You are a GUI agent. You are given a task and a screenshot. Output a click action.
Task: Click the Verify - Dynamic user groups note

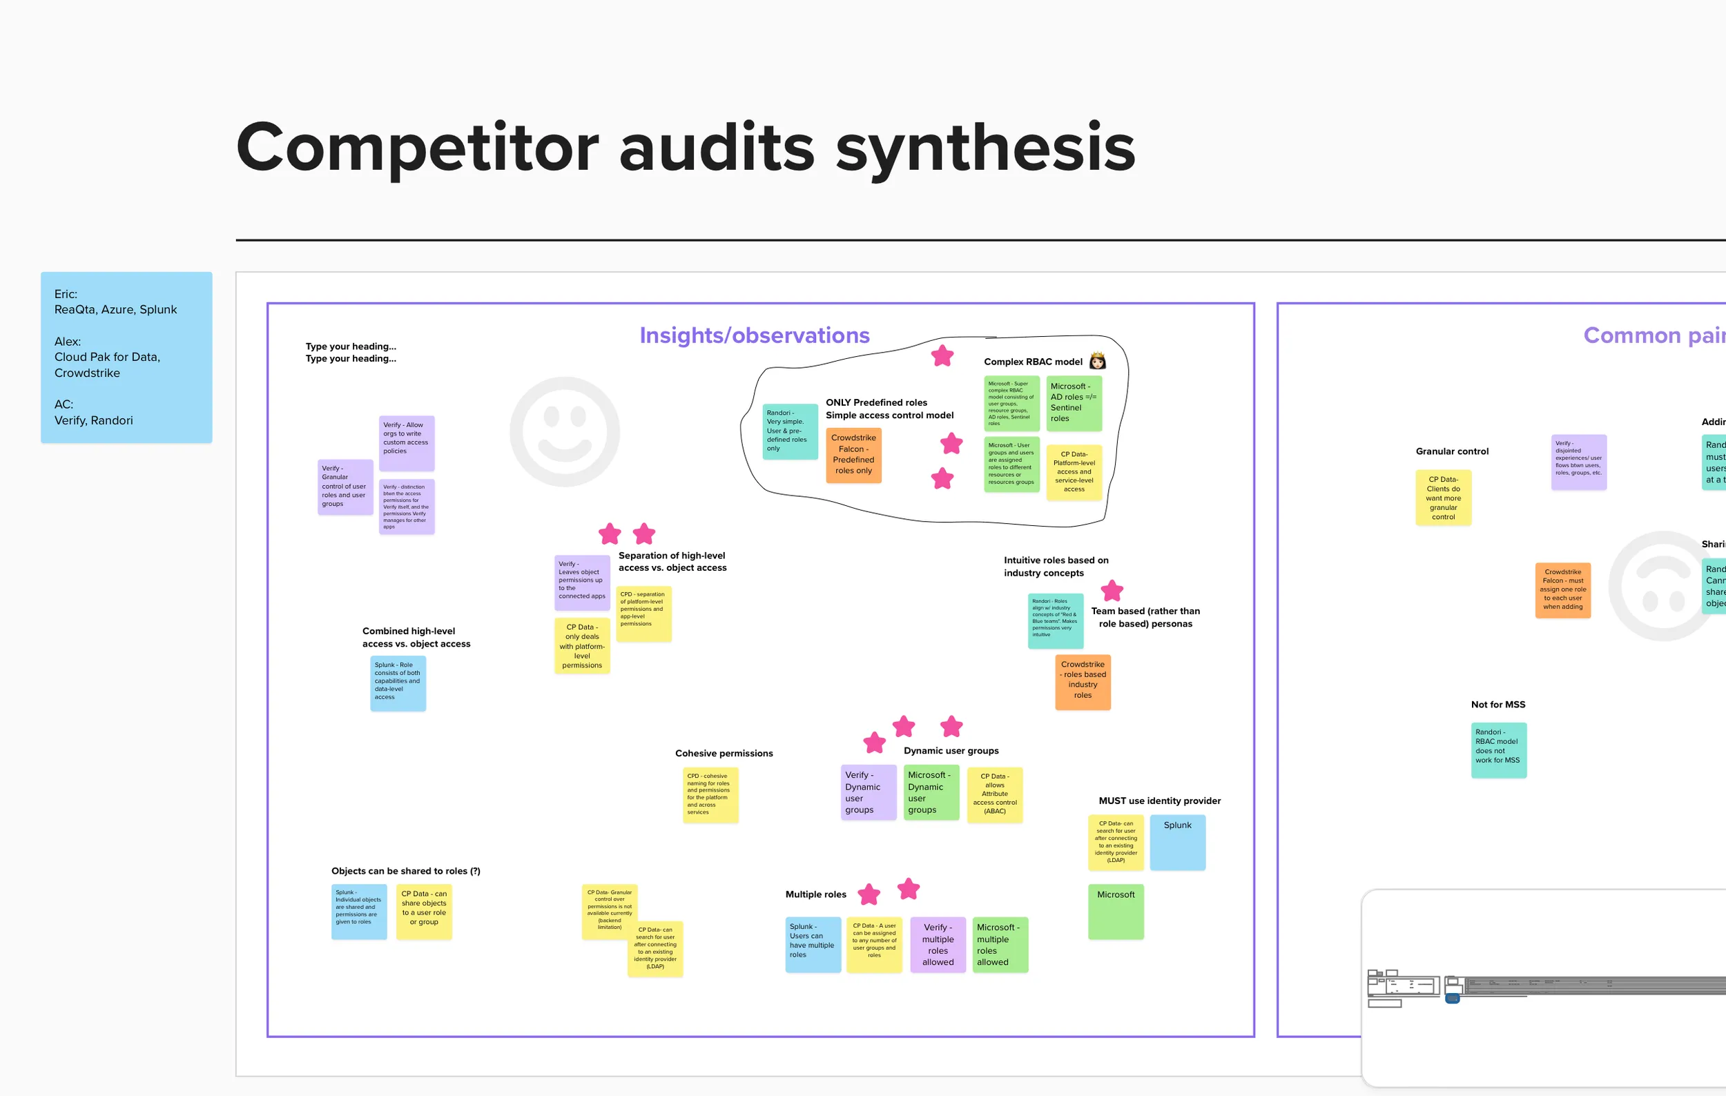869,793
